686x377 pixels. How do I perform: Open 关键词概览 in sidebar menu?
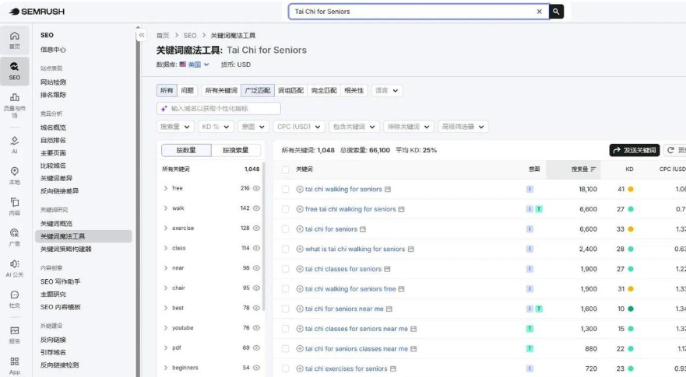(x=56, y=224)
